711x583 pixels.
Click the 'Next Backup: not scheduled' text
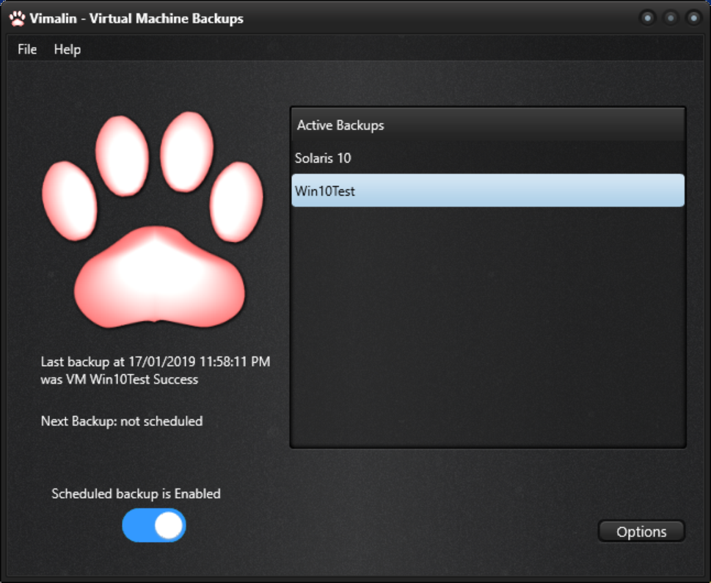(122, 421)
